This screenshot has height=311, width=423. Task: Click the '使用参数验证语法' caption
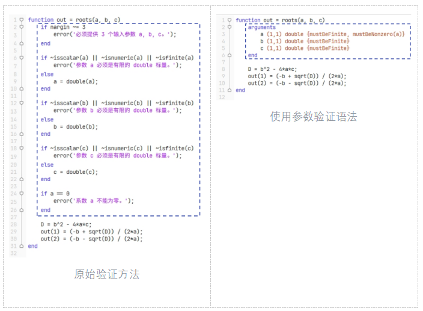click(313, 117)
